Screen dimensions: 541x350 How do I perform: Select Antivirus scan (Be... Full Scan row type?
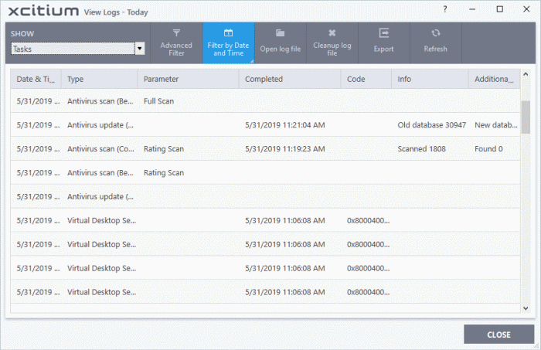pyautogui.click(x=100, y=101)
